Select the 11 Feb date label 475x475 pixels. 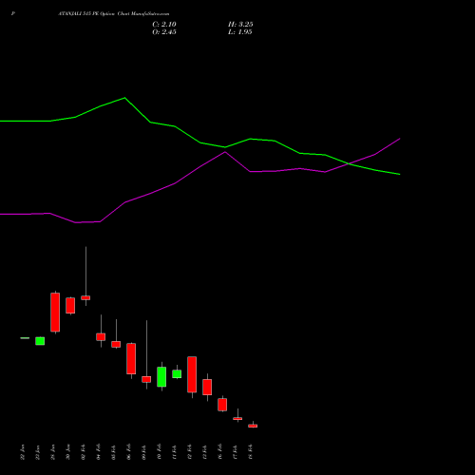[x=175, y=452]
